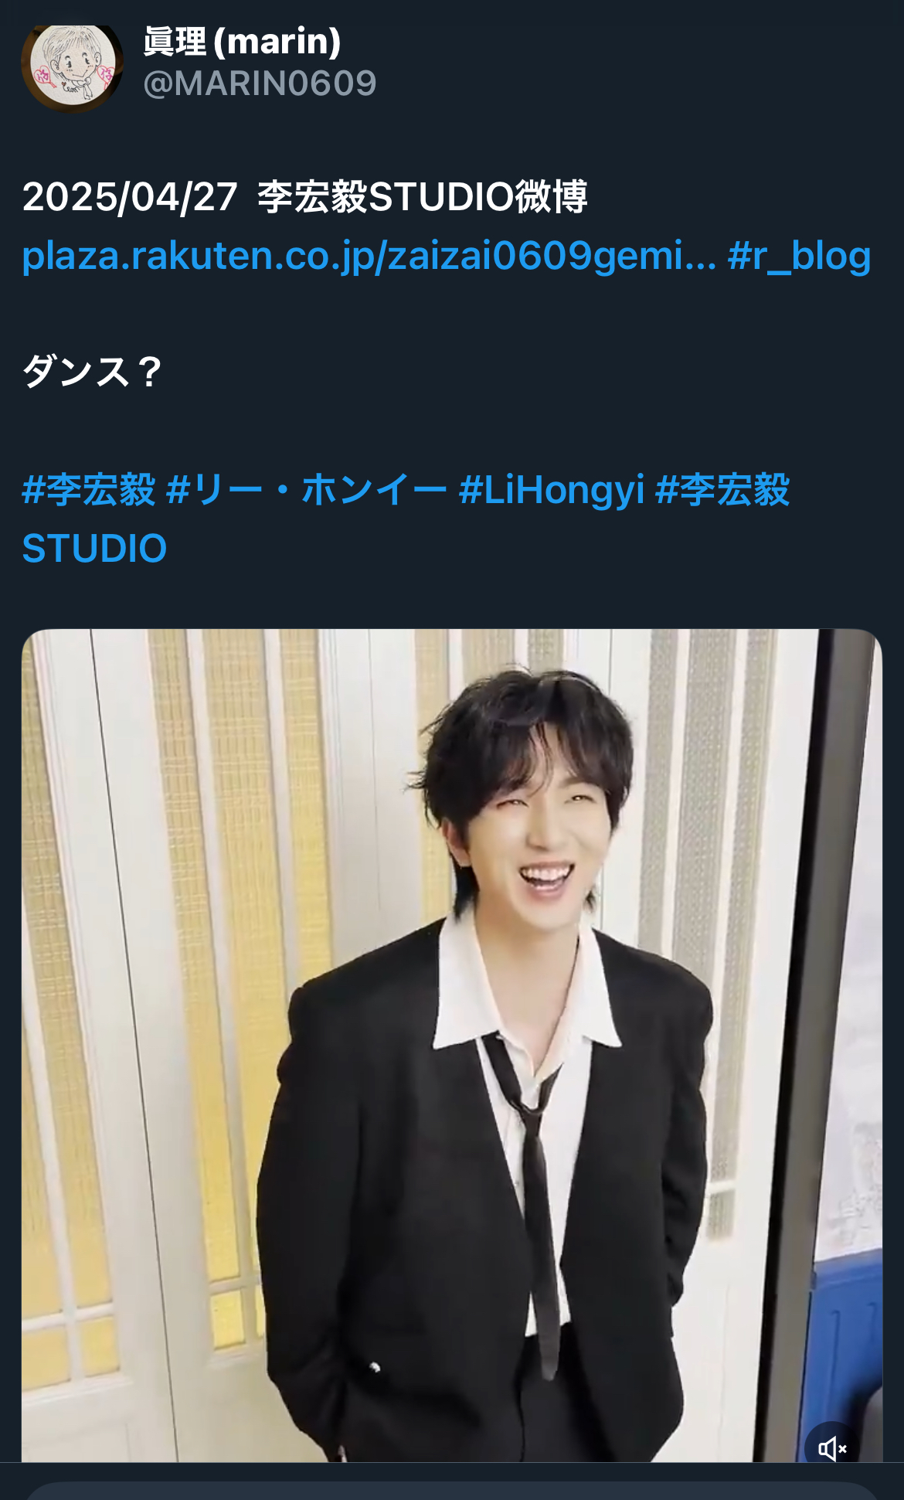Screen dimensions: 904x1500
Task: Open the #李宏毅STUDIO hashtag on the STUDIO word
Action: (x=94, y=549)
